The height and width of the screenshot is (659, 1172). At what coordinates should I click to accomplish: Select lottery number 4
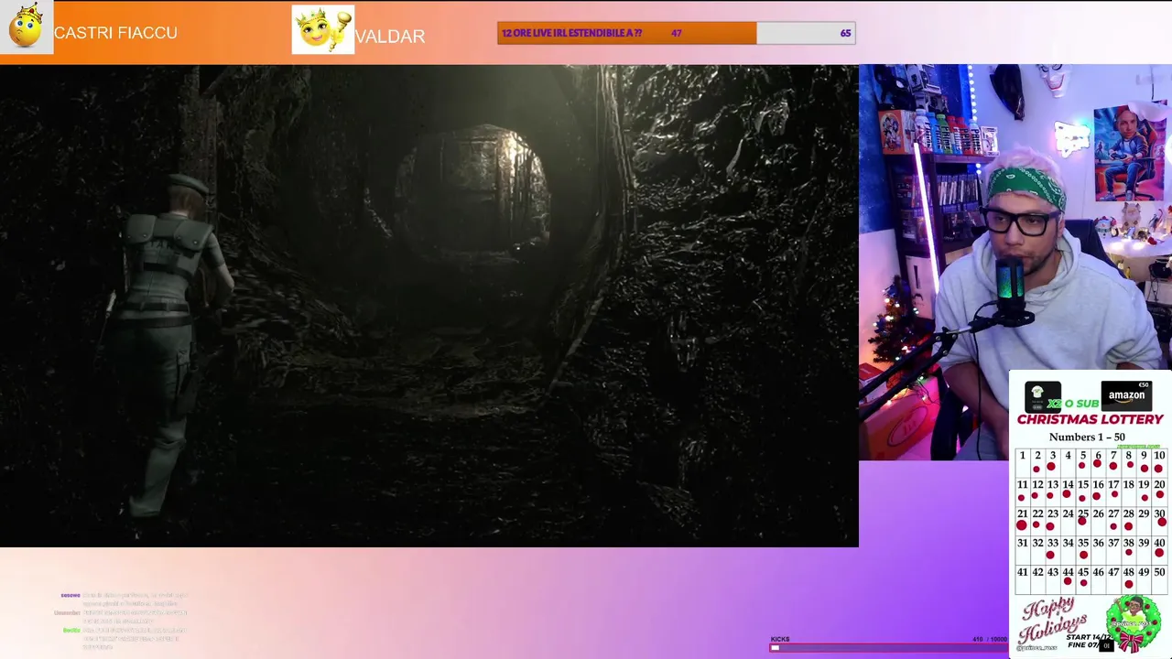[x=1068, y=461]
